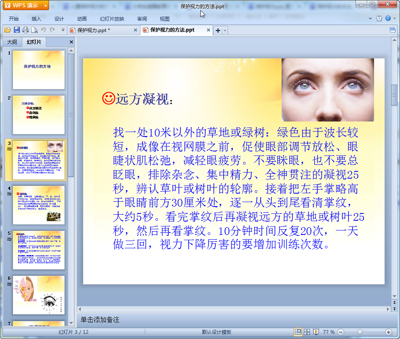400x339 pixels.
Task: Go to previous slide using double-up arrow
Action: (394, 303)
